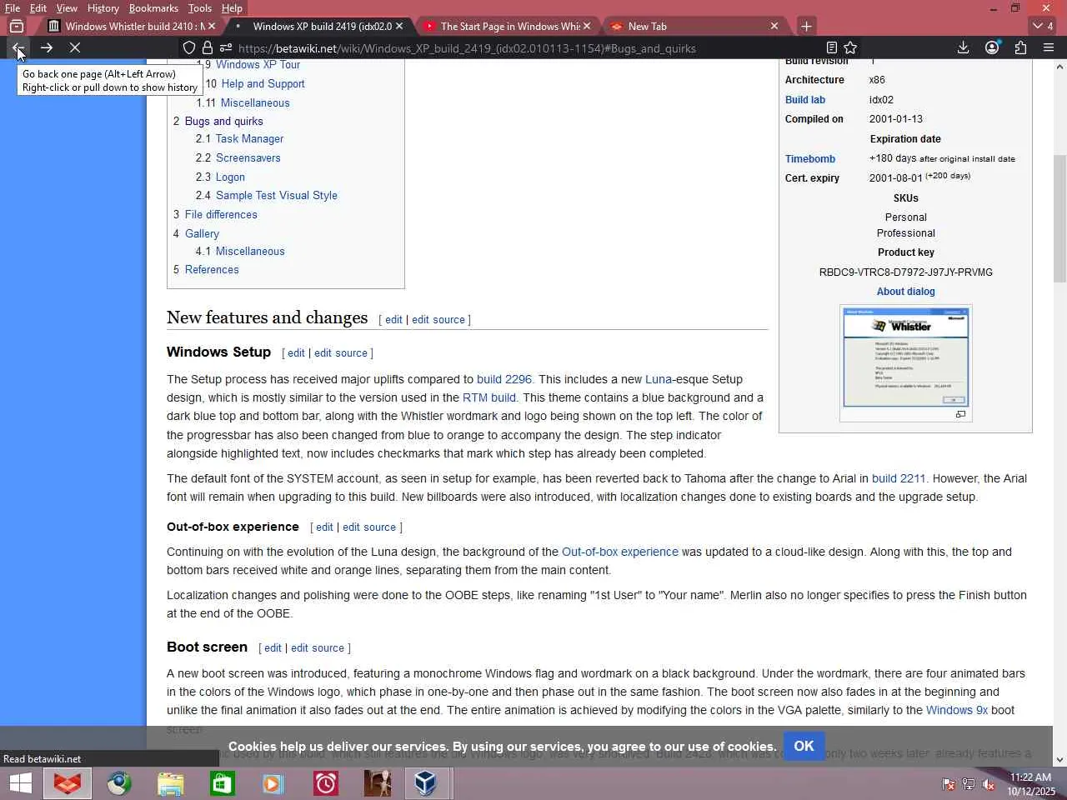The width and height of the screenshot is (1067, 800).
Task: Show site security info via the padlock
Action: [x=208, y=48]
